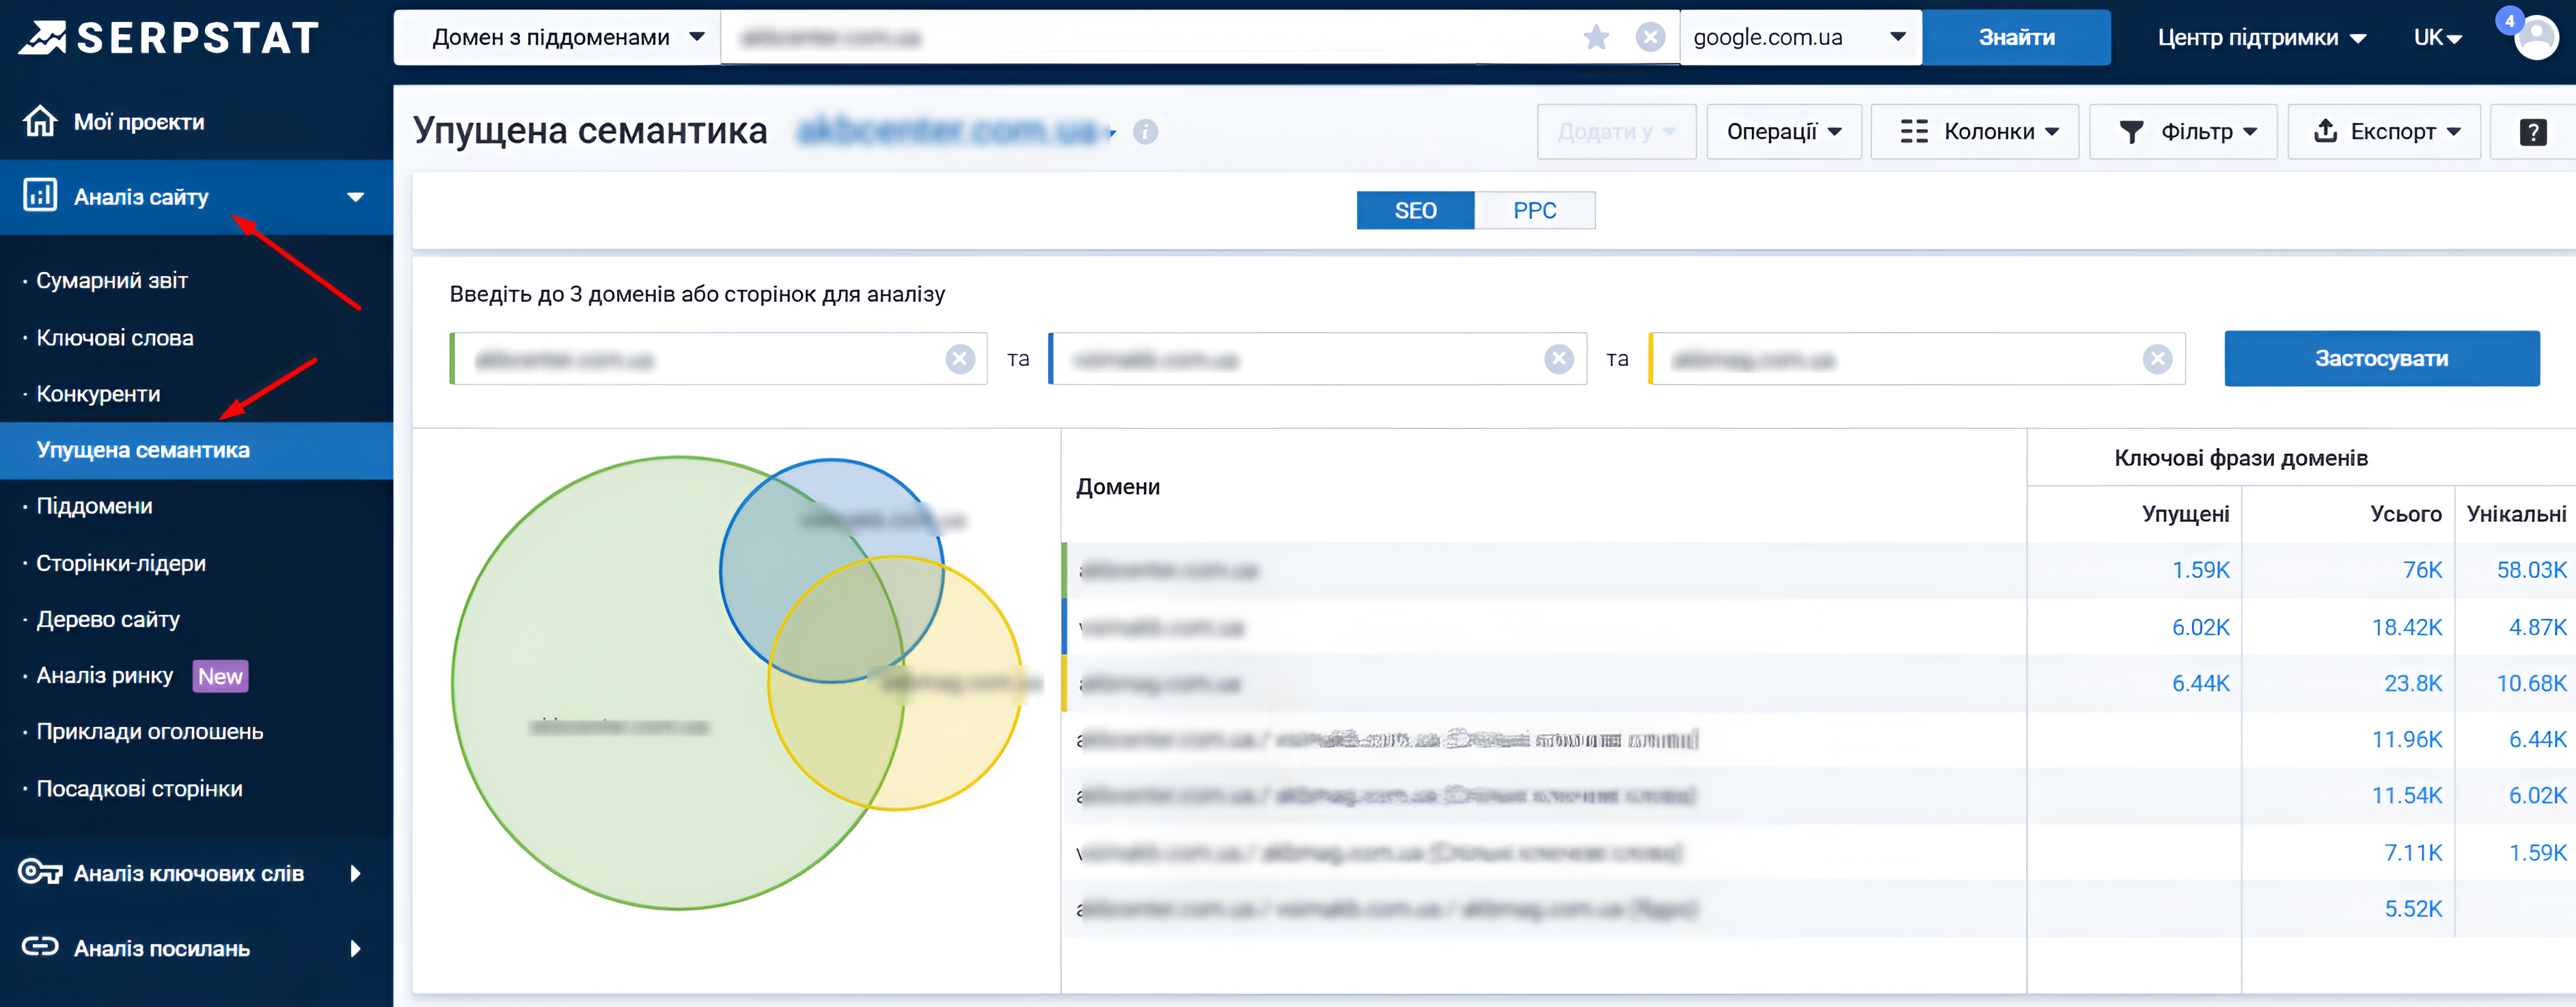Add domain to favorites with star icon
The height and width of the screenshot is (1007, 2576).
click(x=1596, y=37)
